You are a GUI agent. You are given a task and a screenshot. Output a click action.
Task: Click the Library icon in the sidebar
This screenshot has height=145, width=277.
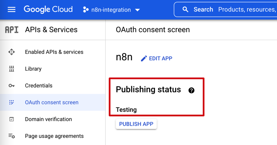(x=12, y=69)
